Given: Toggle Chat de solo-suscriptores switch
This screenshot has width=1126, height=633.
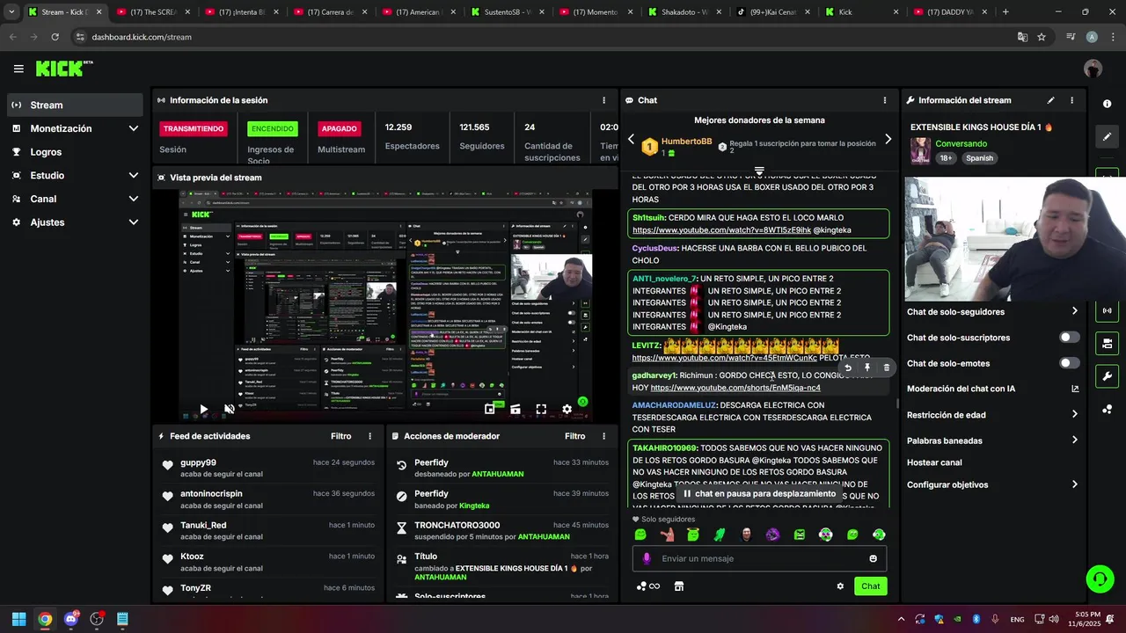Looking at the screenshot, I should click(x=1069, y=338).
